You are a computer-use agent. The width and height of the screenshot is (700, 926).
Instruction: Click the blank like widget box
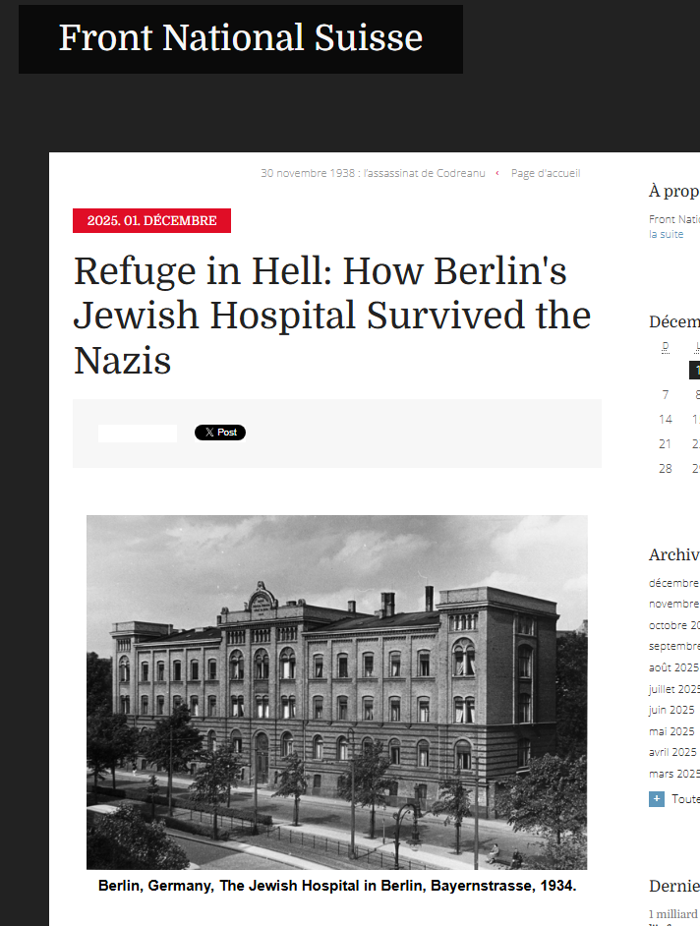[137, 433]
